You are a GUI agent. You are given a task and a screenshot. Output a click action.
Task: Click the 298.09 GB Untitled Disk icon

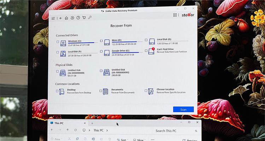click(107, 72)
